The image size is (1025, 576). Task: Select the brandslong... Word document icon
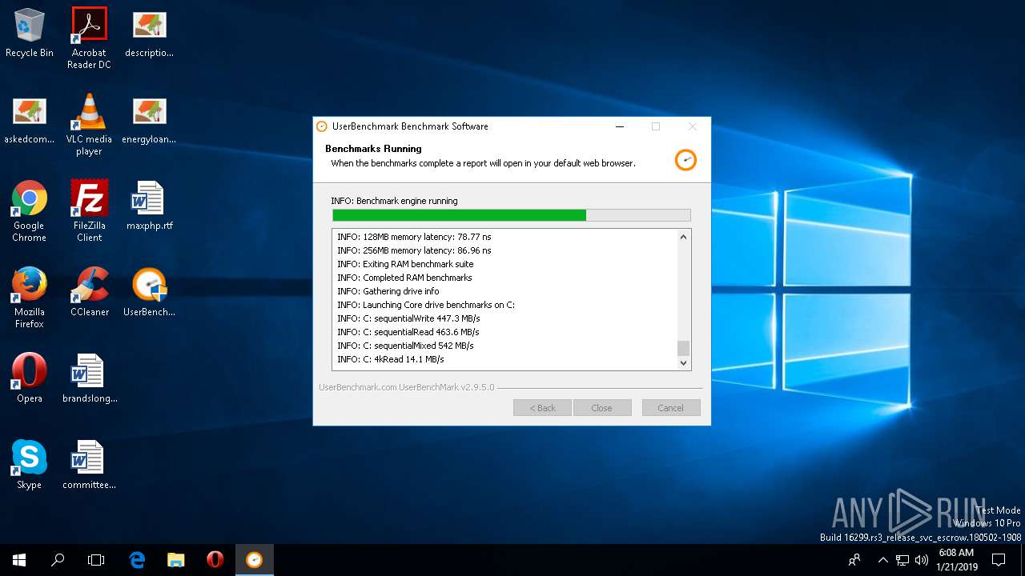coord(89,379)
